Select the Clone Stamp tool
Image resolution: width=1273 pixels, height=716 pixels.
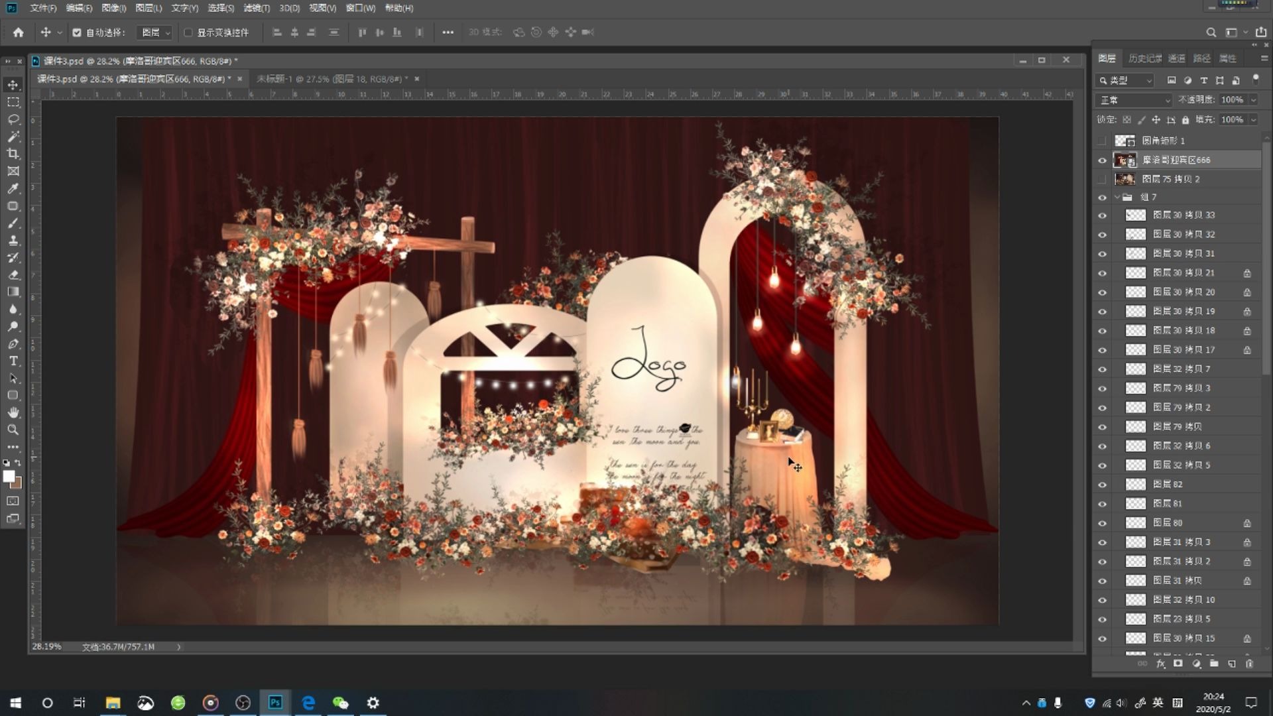point(13,240)
